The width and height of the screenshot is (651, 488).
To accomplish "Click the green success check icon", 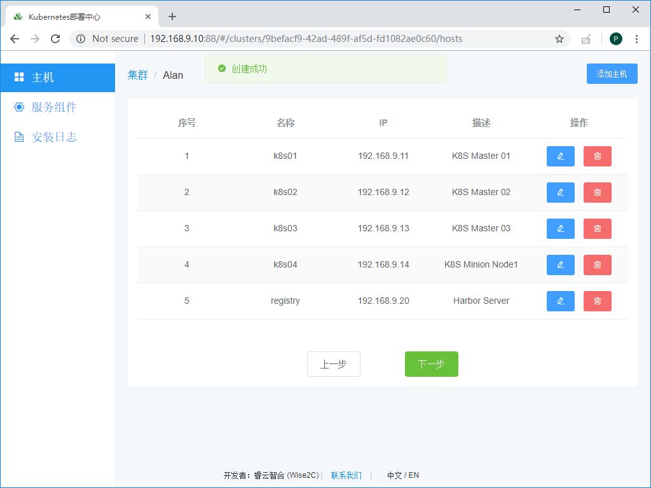I will [x=222, y=69].
